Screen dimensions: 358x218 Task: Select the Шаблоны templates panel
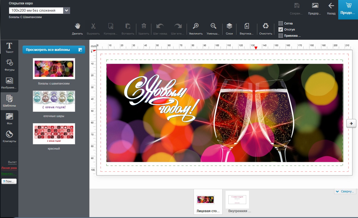(x=9, y=101)
